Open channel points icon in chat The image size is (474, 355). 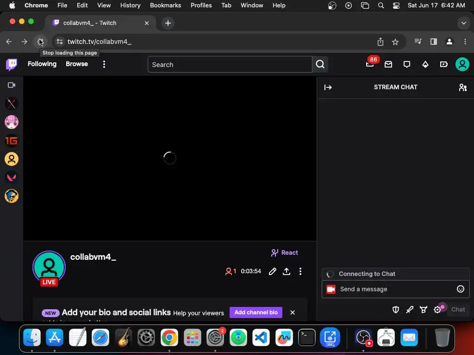pyautogui.click(x=424, y=309)
